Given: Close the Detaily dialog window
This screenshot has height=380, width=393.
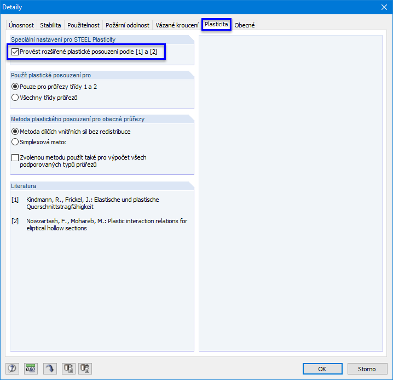Looking at the screenshot, I should [x=384, y=7].
